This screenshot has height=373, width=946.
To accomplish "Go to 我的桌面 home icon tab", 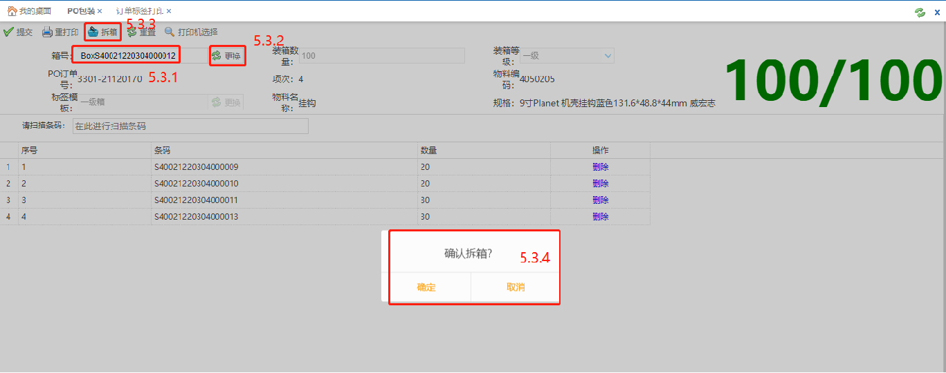I will click(12, 11).
